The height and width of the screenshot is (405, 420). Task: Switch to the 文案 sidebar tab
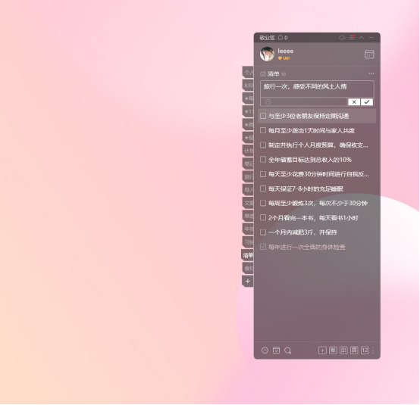tap(248, 203)
